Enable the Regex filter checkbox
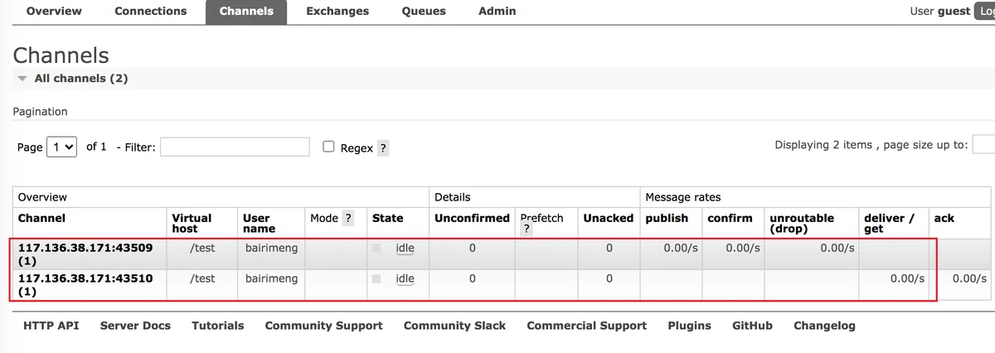The image size is (995, 353). [x=328, y=147]
